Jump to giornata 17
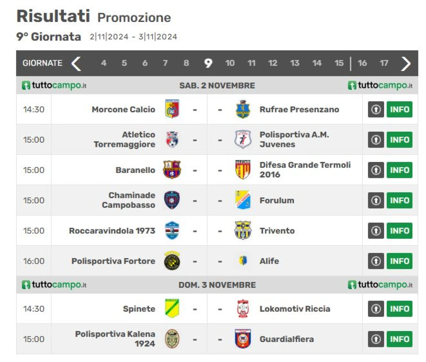426x362 pixels. point(384,63)
